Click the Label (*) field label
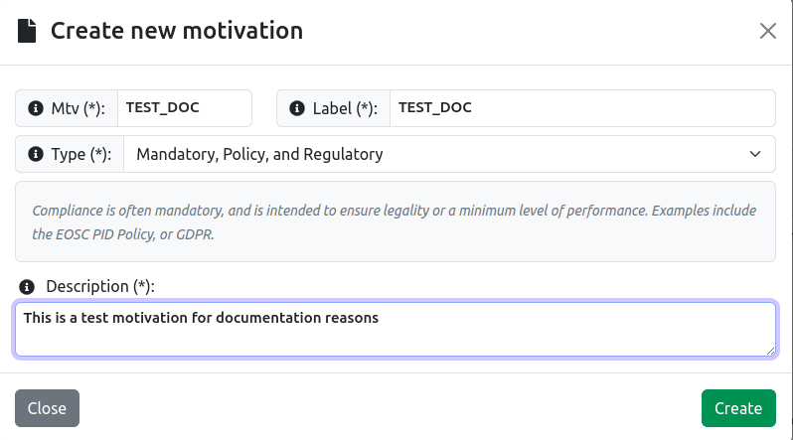Viewport: 793px width, 440px height. pyautogui.click(x=345, y=108)
